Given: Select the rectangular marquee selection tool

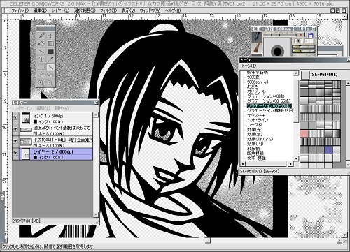Looking at the screenshot, I should [41, 67].
